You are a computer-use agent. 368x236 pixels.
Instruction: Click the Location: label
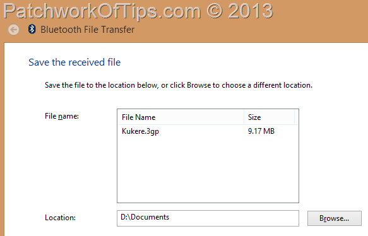click(61, 218)
